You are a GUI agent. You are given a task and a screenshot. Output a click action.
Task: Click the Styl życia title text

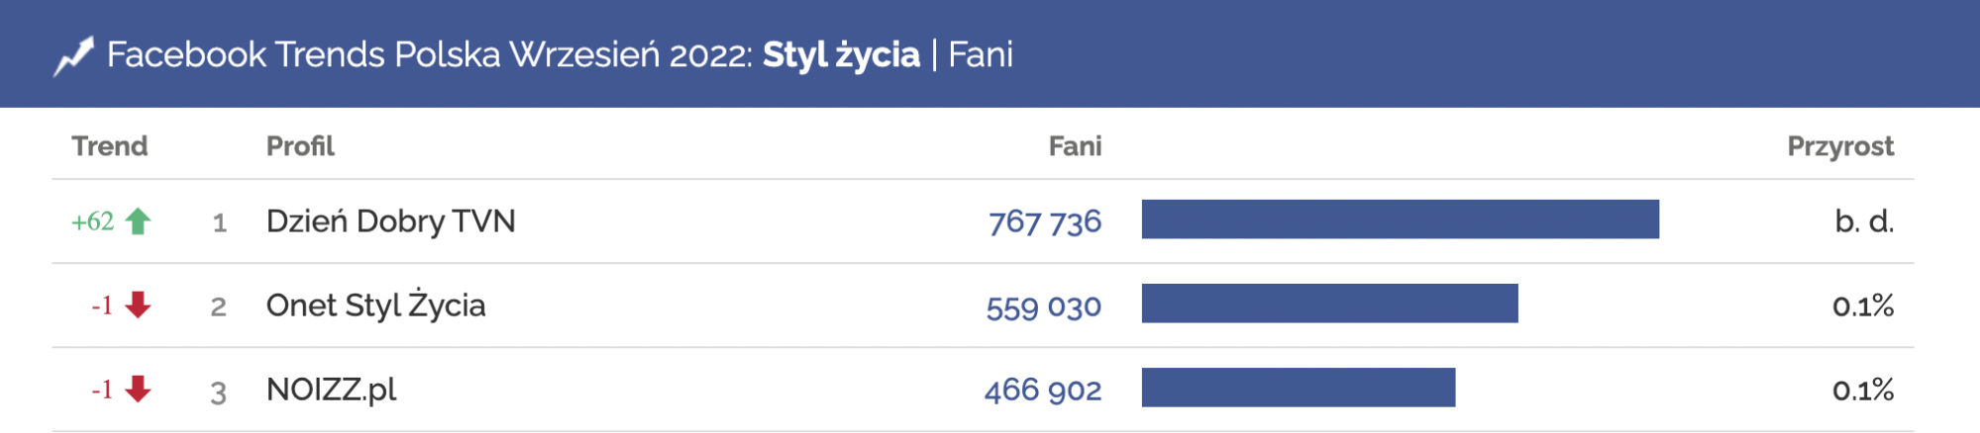coord(841,55)
